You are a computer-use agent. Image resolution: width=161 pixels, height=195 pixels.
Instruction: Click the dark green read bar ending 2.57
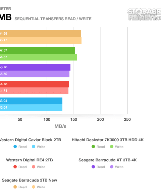(x=38, y=50)
